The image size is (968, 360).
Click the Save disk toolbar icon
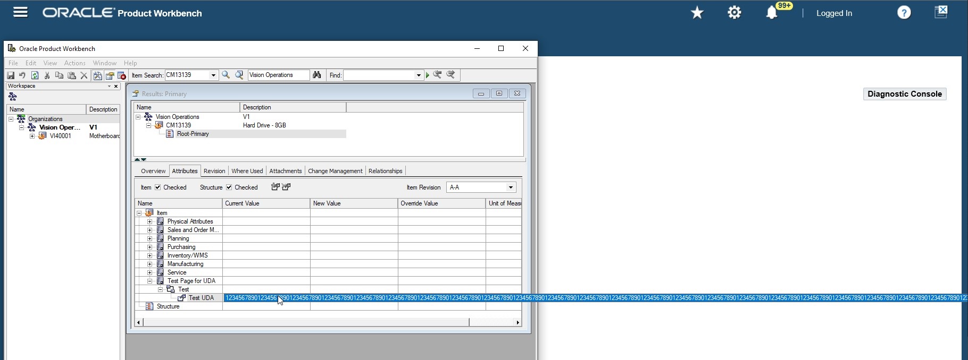pos(10,75)
